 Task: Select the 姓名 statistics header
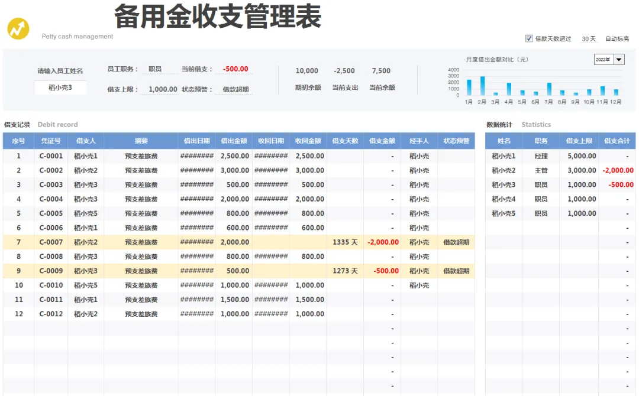tap(504, 141)
